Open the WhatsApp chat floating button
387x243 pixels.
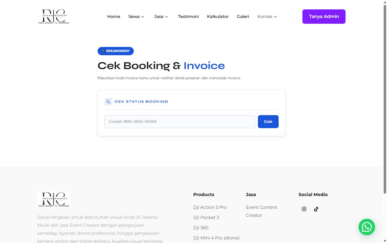(x=367, y=227)
